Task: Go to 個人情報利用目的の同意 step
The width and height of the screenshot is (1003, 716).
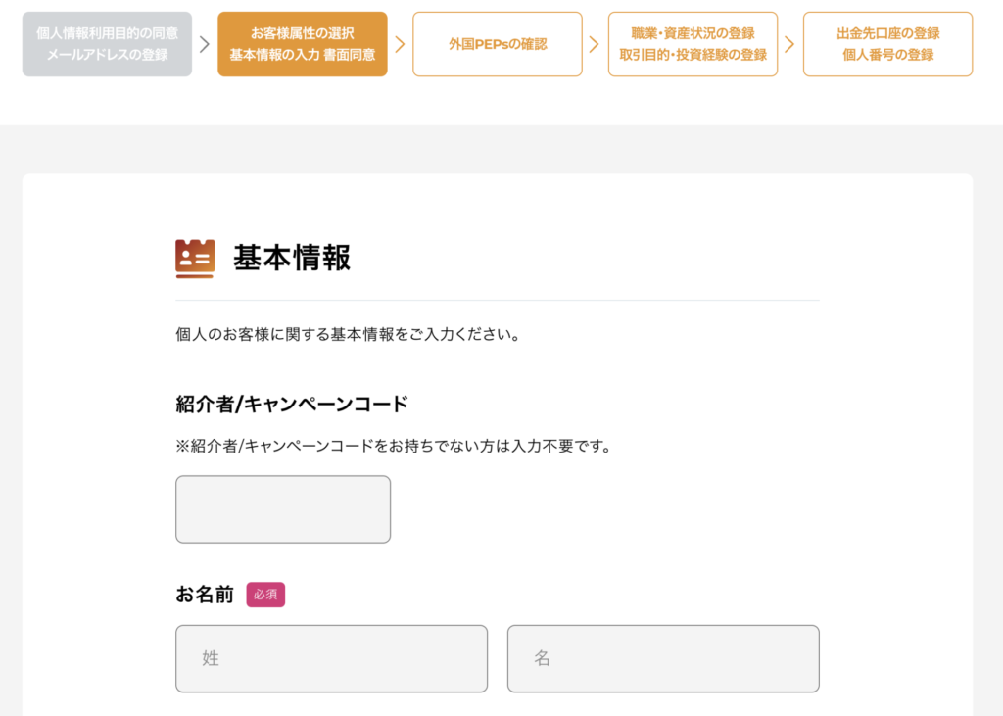Action: coord(108,44)
